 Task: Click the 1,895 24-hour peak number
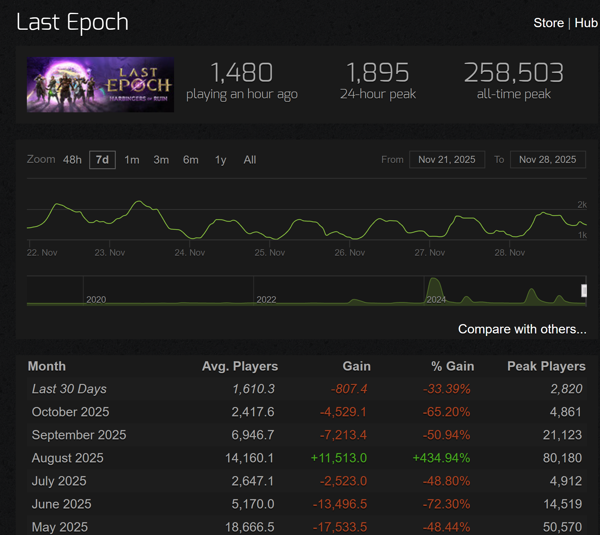click(x=378, y=73)
